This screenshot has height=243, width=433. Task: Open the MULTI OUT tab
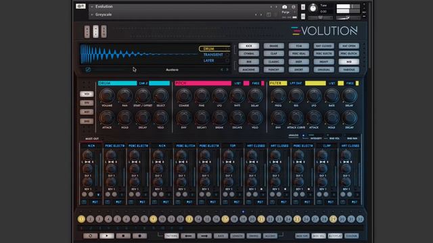pyautogui.click(x=92, y=138)
